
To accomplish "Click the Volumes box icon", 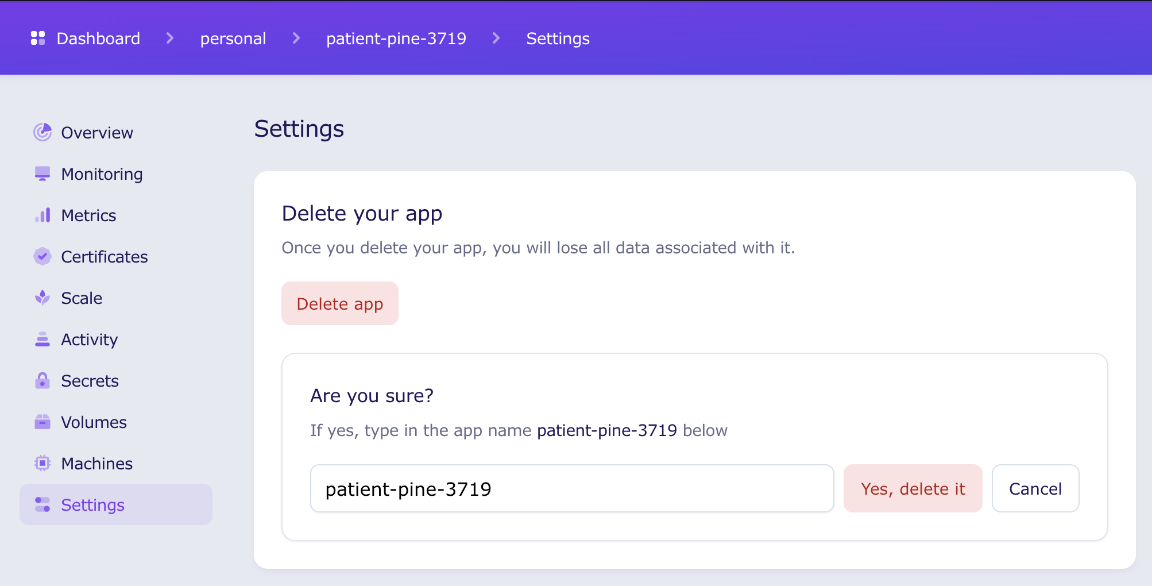I will [42, 422].
